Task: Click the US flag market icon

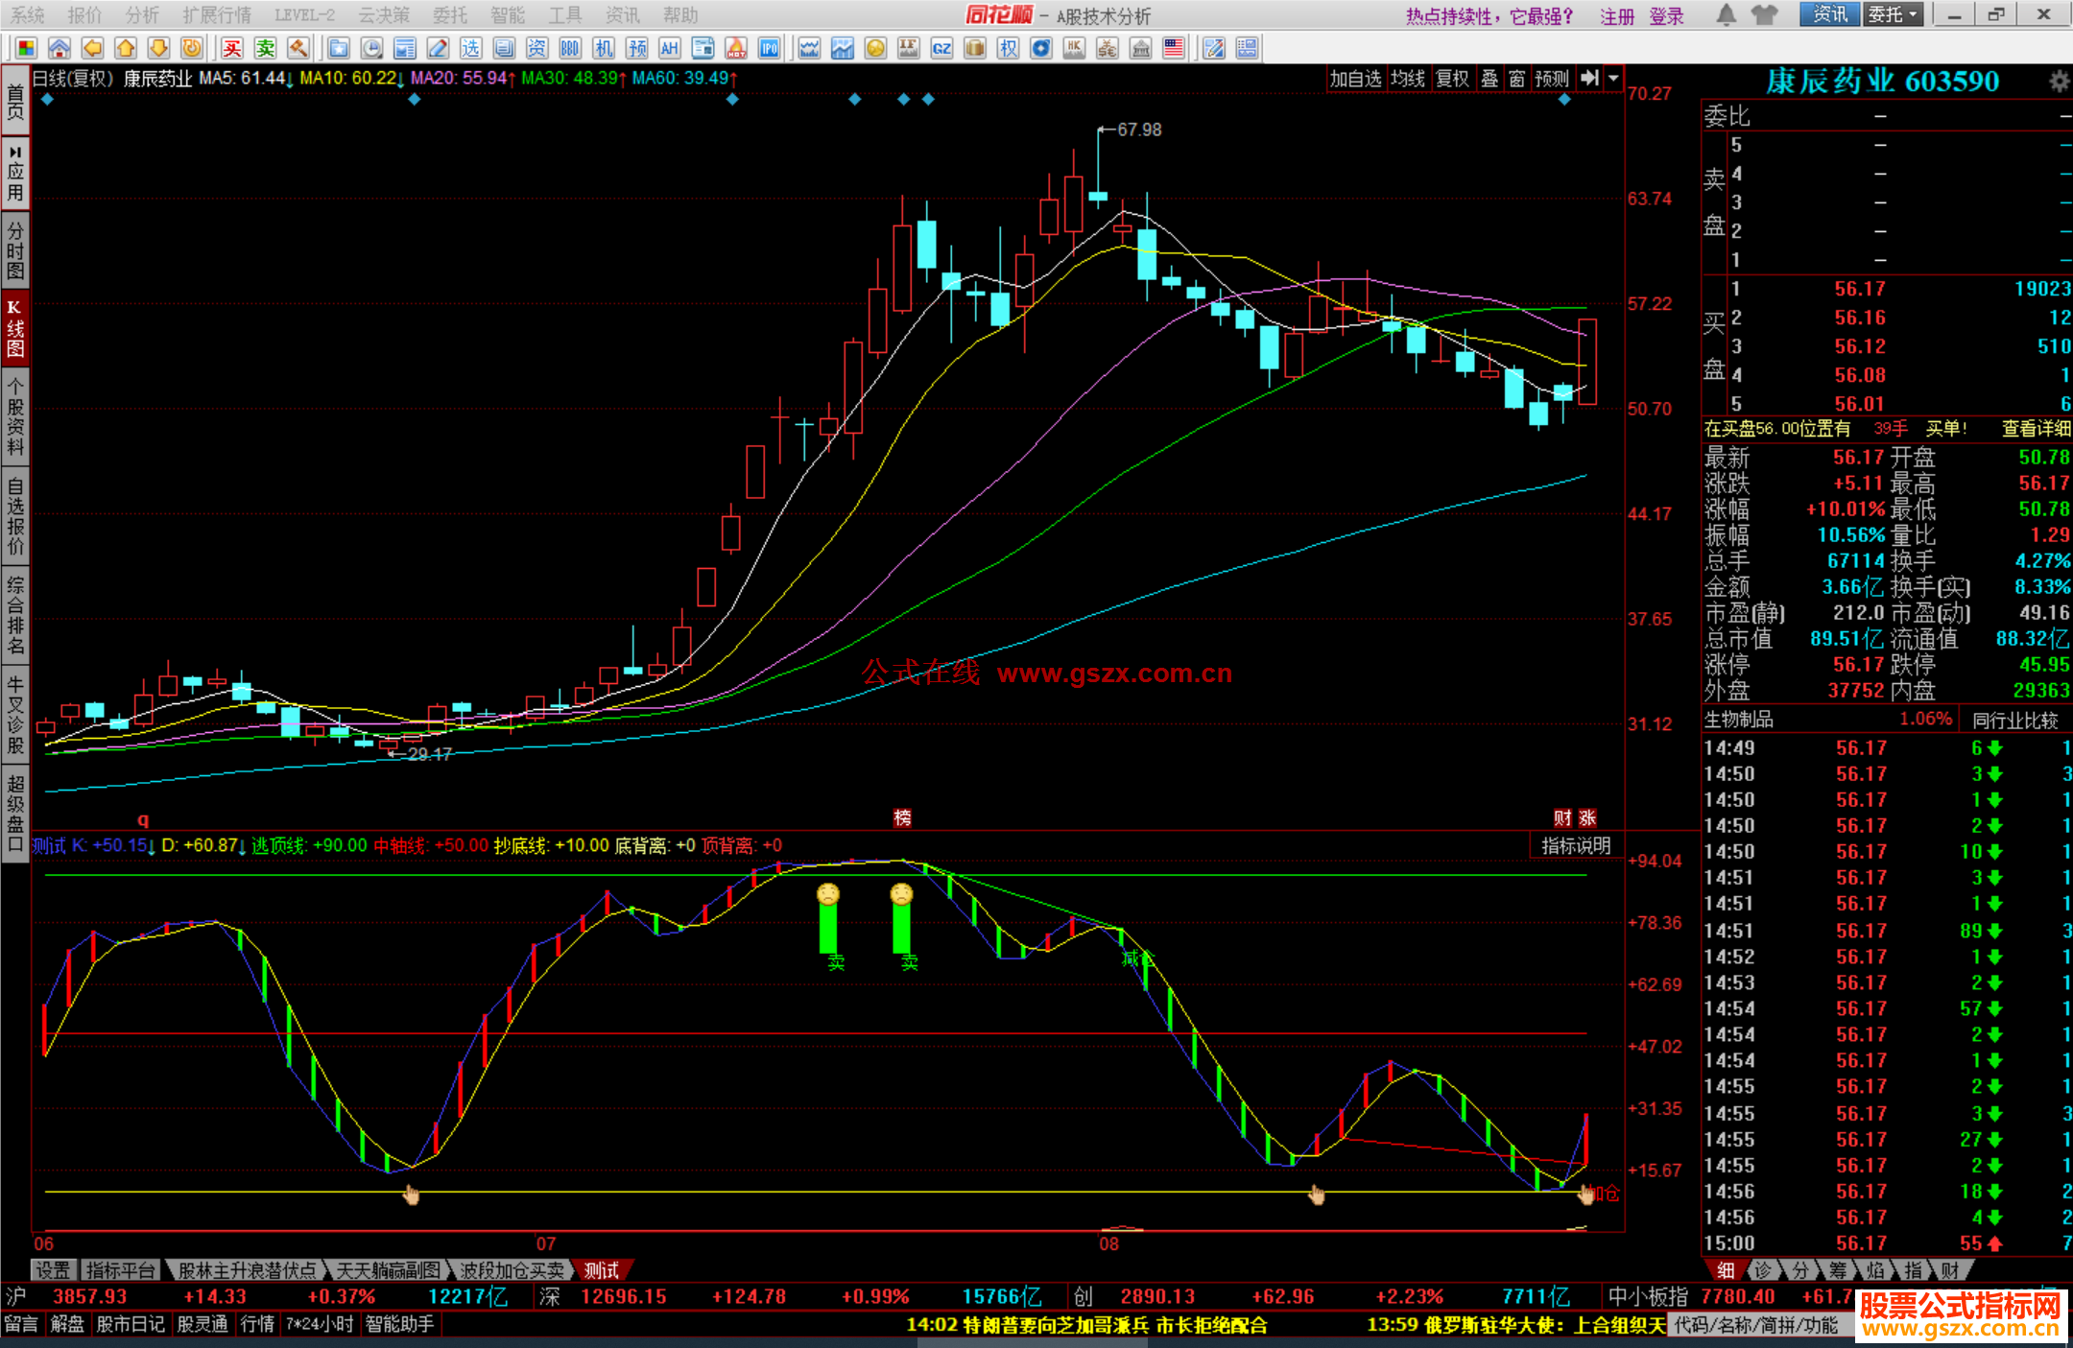Action: [x=1173, y=48]
